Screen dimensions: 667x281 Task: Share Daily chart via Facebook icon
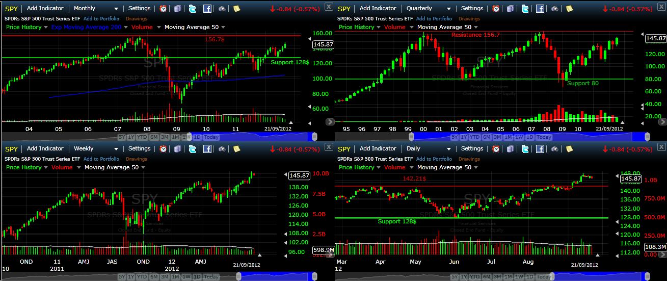pyautogui.click(x=540, y=149)
